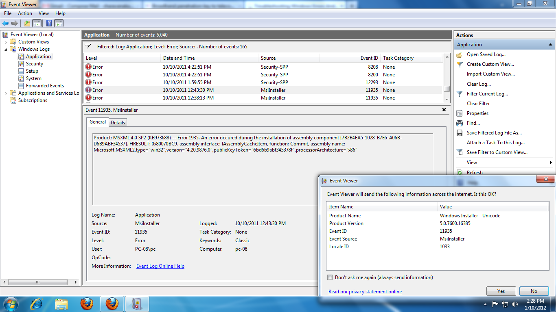
Task: Click No in the Event Viewer dialog
Action: tap(534, 291)
